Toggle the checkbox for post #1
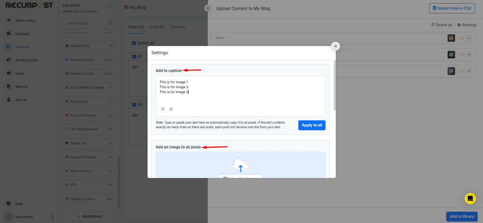 [134, 57]
